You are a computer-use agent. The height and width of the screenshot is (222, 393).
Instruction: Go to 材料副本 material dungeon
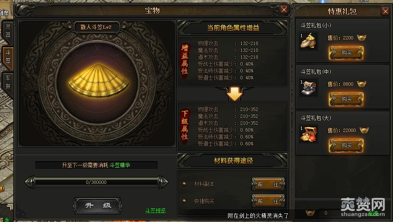[268, 184]
